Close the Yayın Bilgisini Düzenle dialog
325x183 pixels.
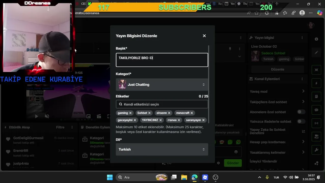(x=204, y=36)
